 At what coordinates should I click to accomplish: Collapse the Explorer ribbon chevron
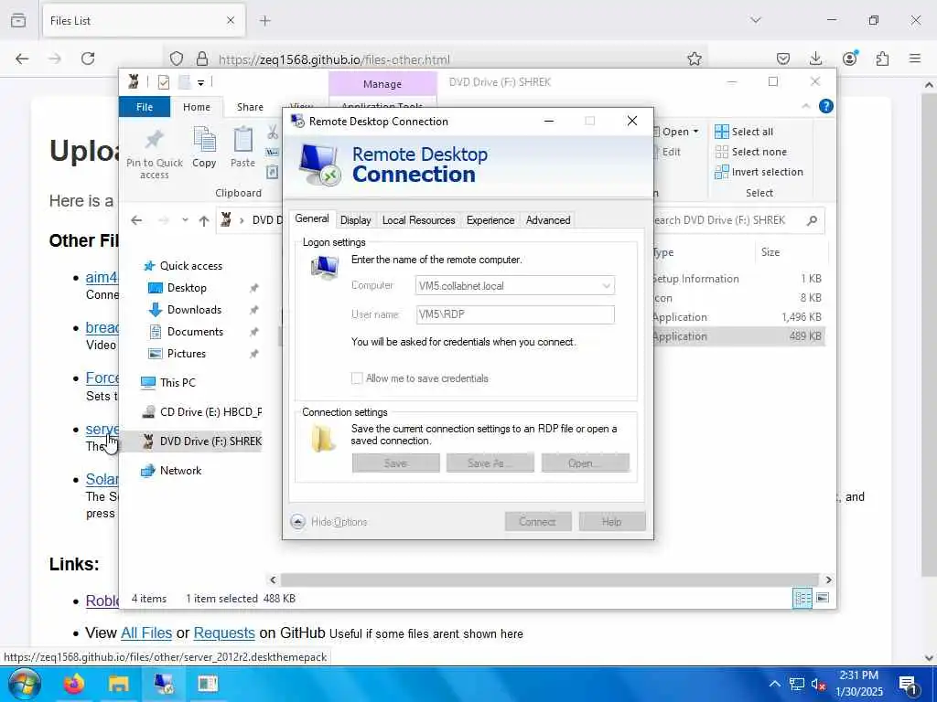tap(805, 106)
